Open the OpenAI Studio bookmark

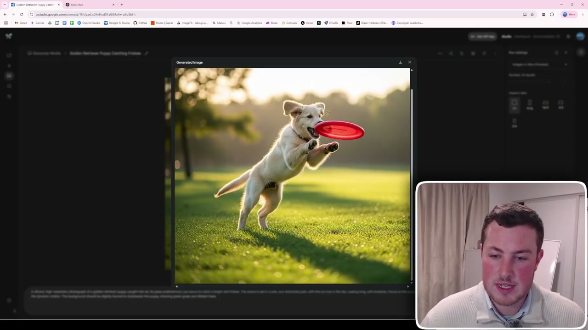(x=89, y=23)
